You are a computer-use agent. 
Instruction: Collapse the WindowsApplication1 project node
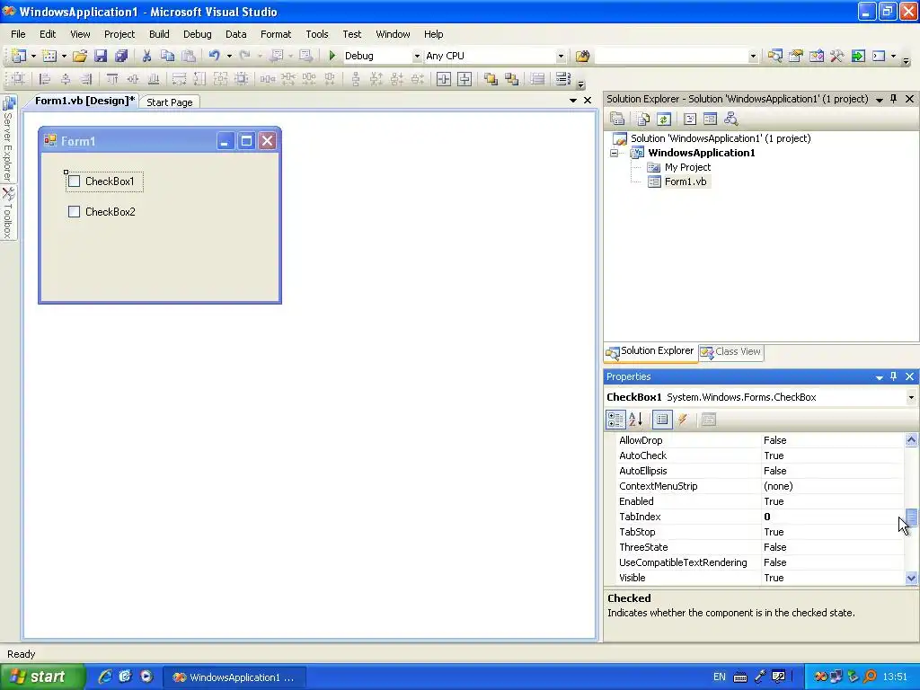coord(615,153)
